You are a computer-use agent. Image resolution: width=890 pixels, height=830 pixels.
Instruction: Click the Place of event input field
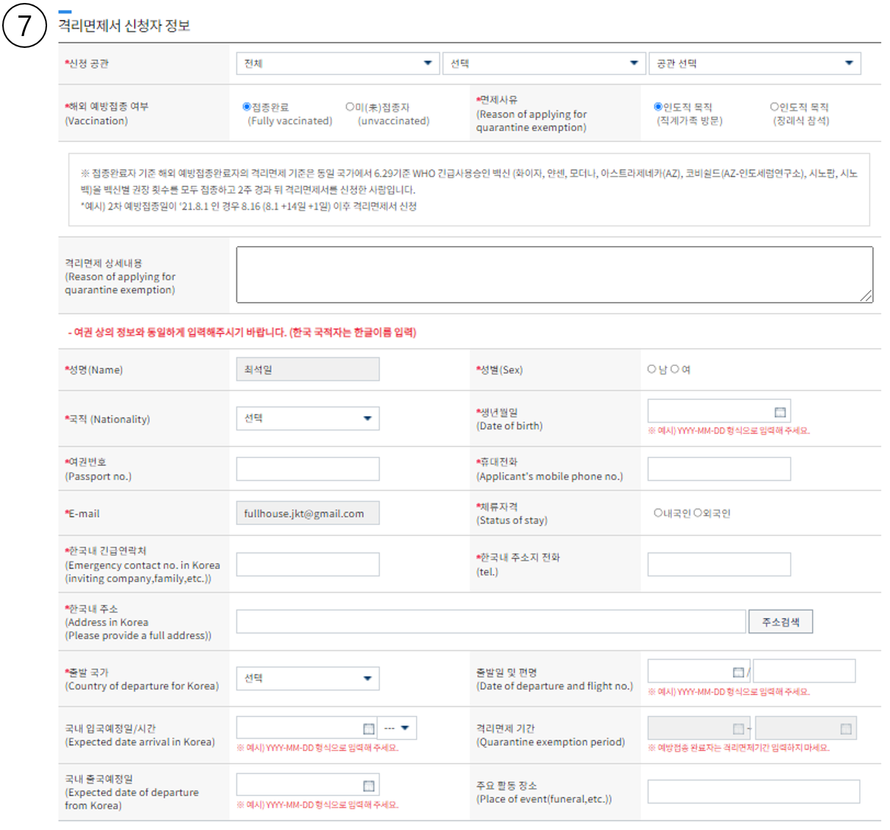click(753, 792)
